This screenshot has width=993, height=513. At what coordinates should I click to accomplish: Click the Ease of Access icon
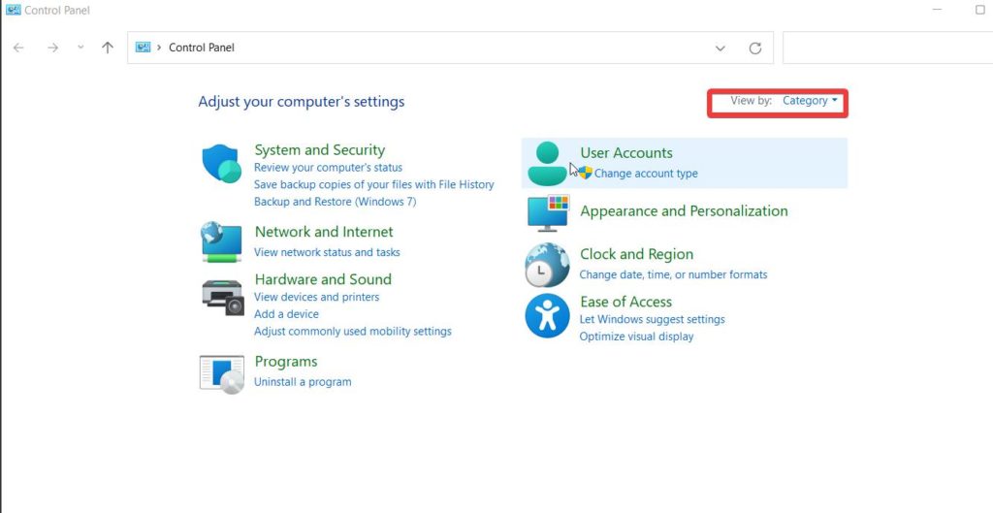[547, 316]
